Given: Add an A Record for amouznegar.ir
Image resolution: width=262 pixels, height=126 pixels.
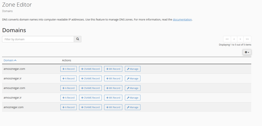Looking at the screenshot, I should point(69,98).
